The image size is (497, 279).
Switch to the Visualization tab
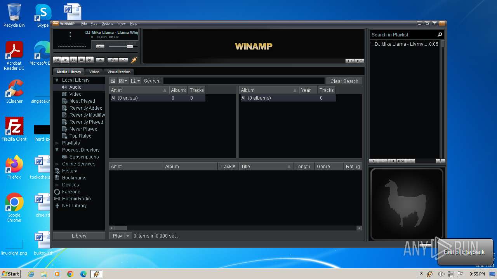pos(119,72)
